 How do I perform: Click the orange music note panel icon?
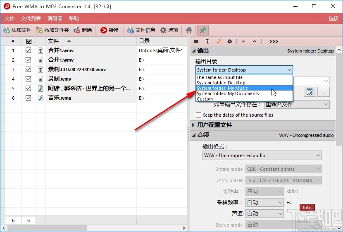pos(219,41)
